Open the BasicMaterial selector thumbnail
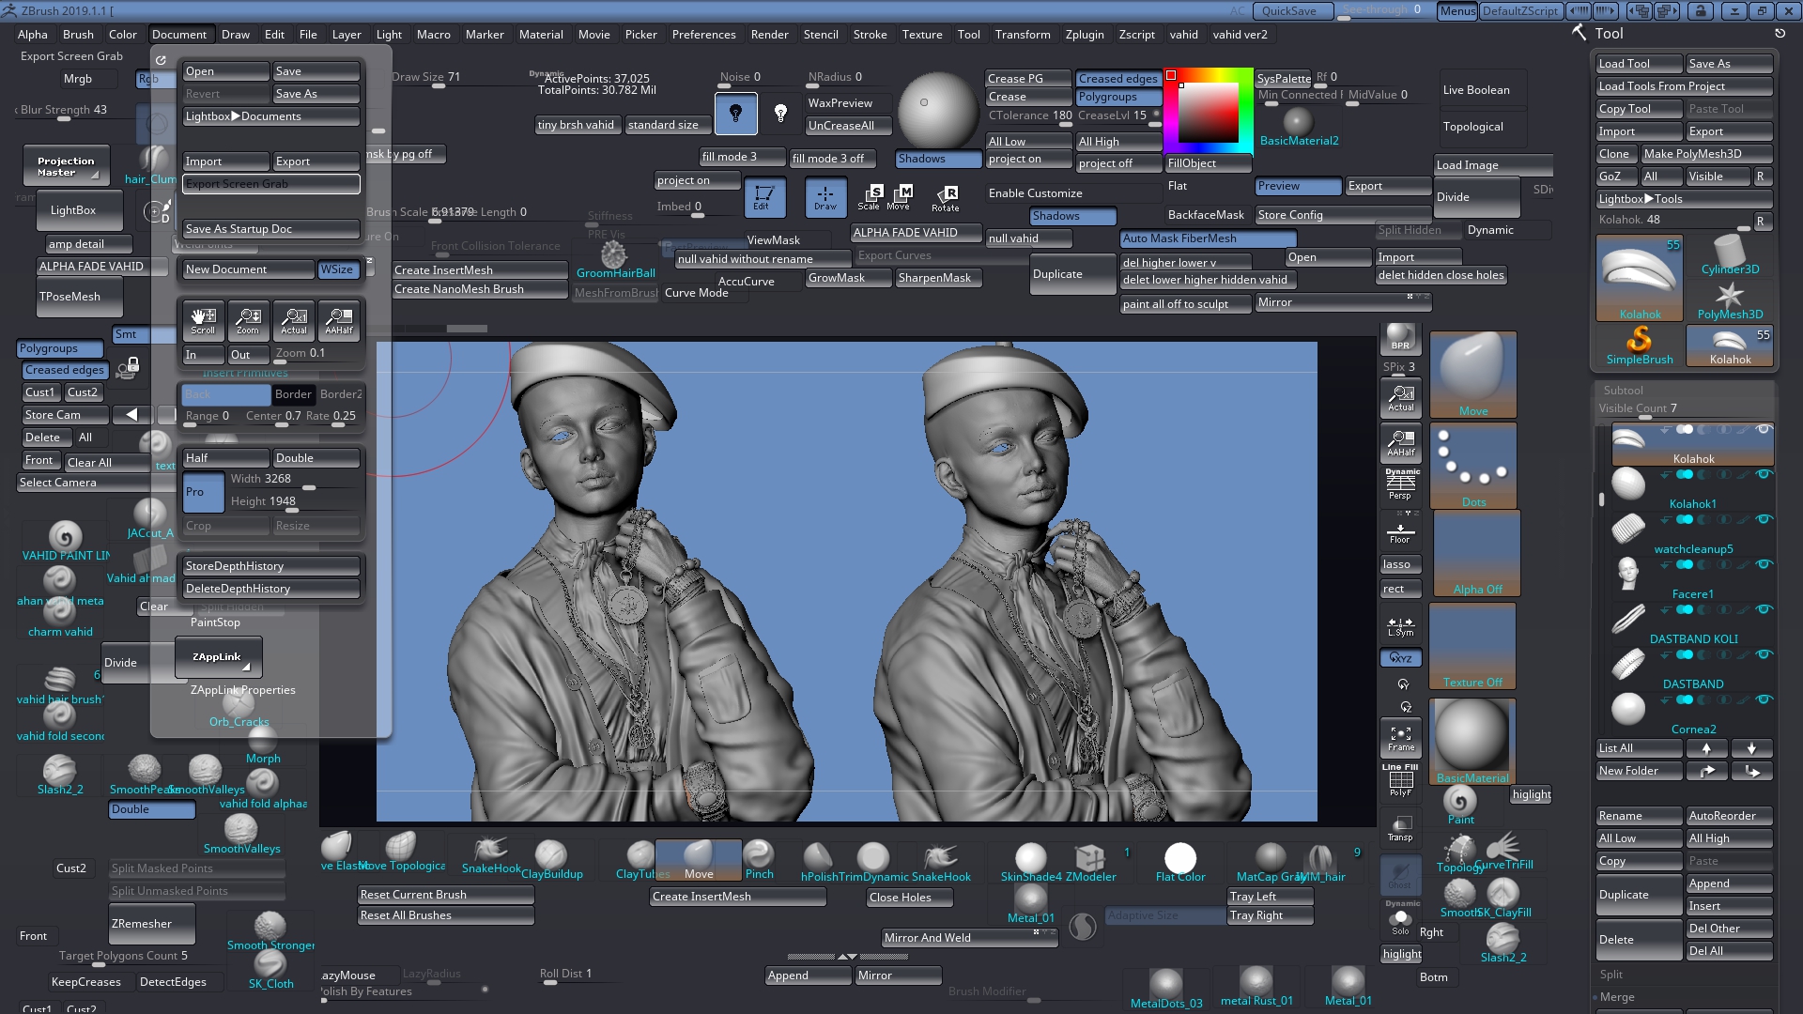The width and height of the screenshot is (1803, 1014). tap(1472, 742)
